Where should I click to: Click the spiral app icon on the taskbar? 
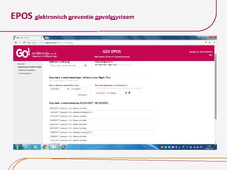pyautogui.click(x=63, y=147)
